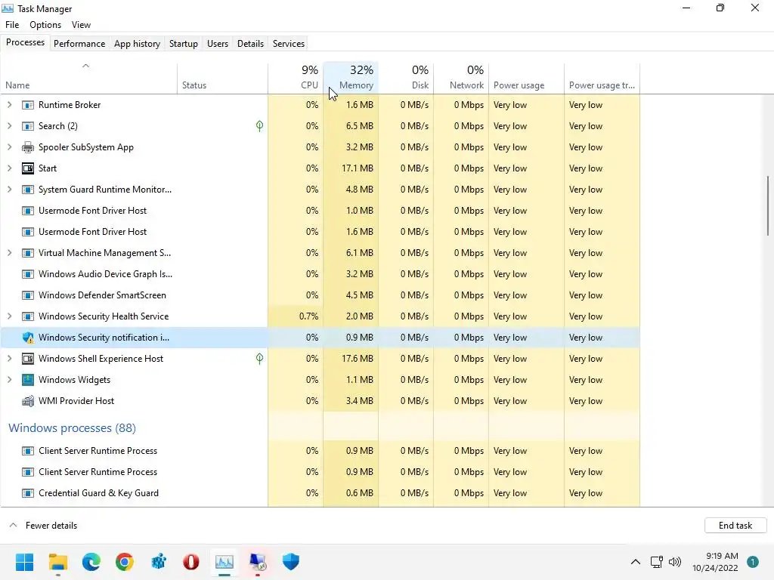774x580 pixels.
Task: Click the Windows Defender SmartScreen process icon
Action: [x=28, y=295]
